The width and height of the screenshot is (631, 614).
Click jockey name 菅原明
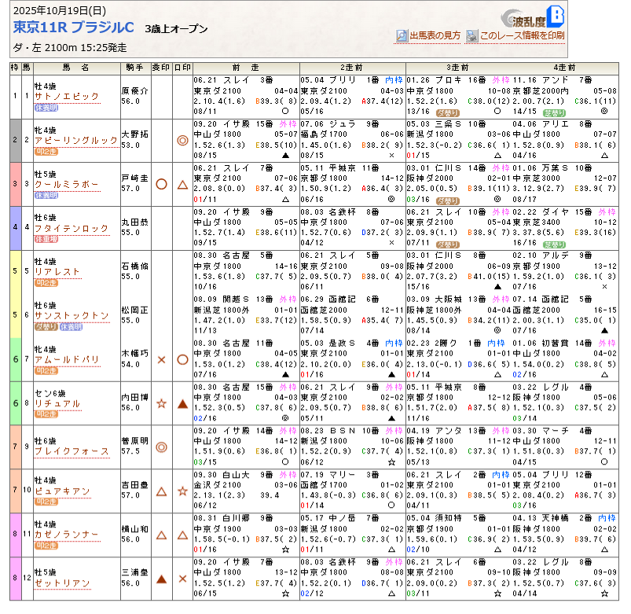(x=135, y=441)
